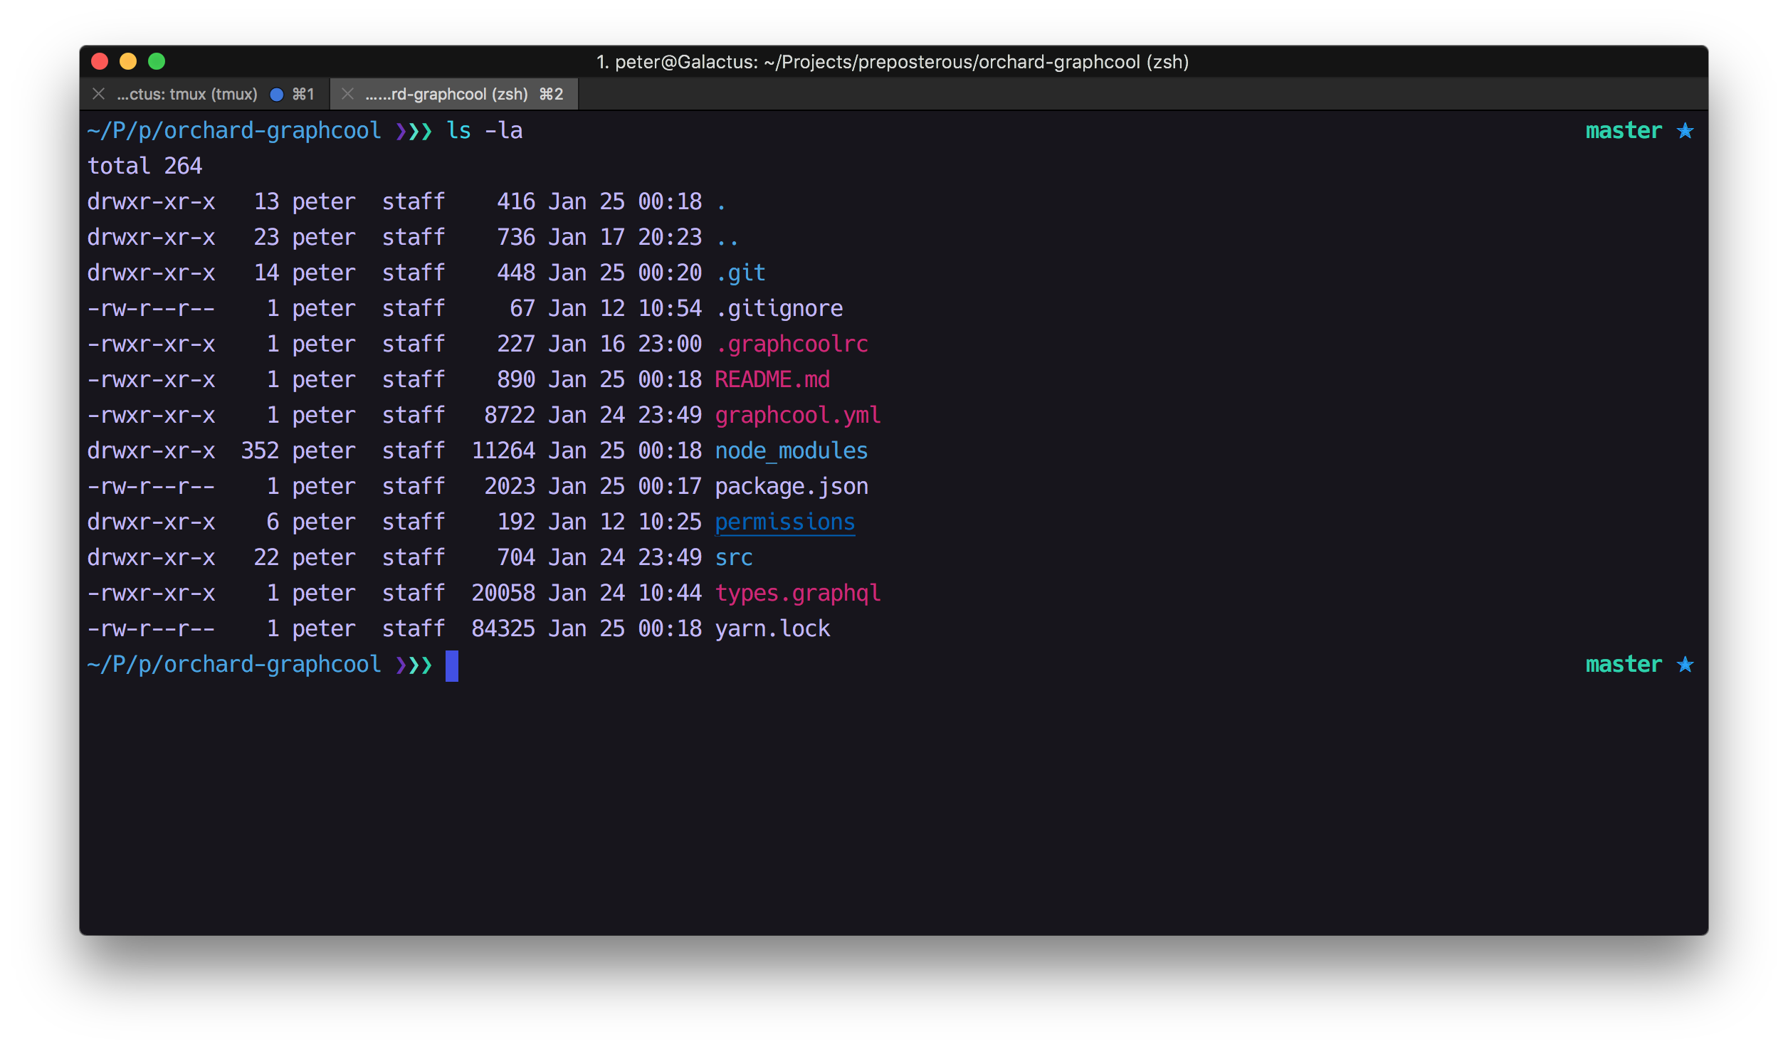Click the .graphcoolrc filename
Screen dimensions: 1788x1049
coord(791,344)
